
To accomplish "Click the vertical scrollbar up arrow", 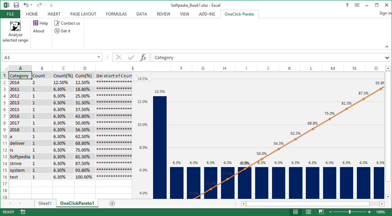I will 388,68.
